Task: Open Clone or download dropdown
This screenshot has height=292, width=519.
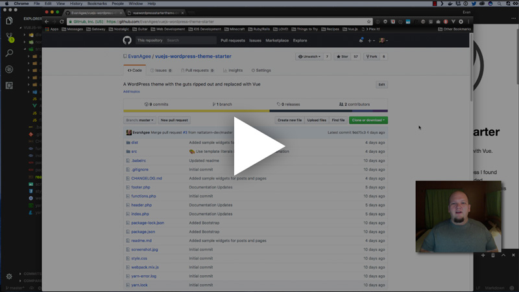Action: (368, 120)
